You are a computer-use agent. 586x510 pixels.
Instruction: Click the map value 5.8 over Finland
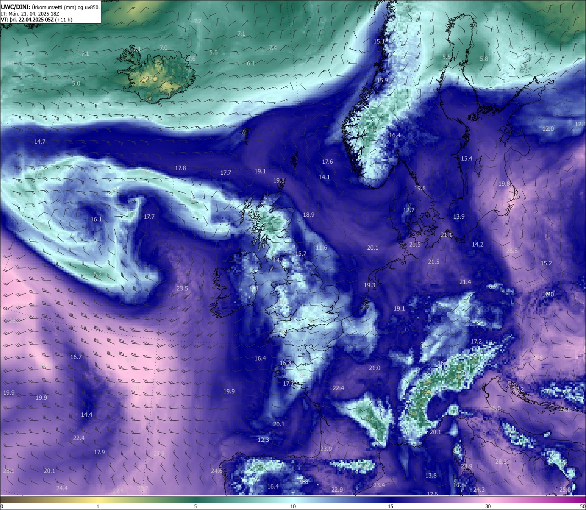[x=484, y=59]
